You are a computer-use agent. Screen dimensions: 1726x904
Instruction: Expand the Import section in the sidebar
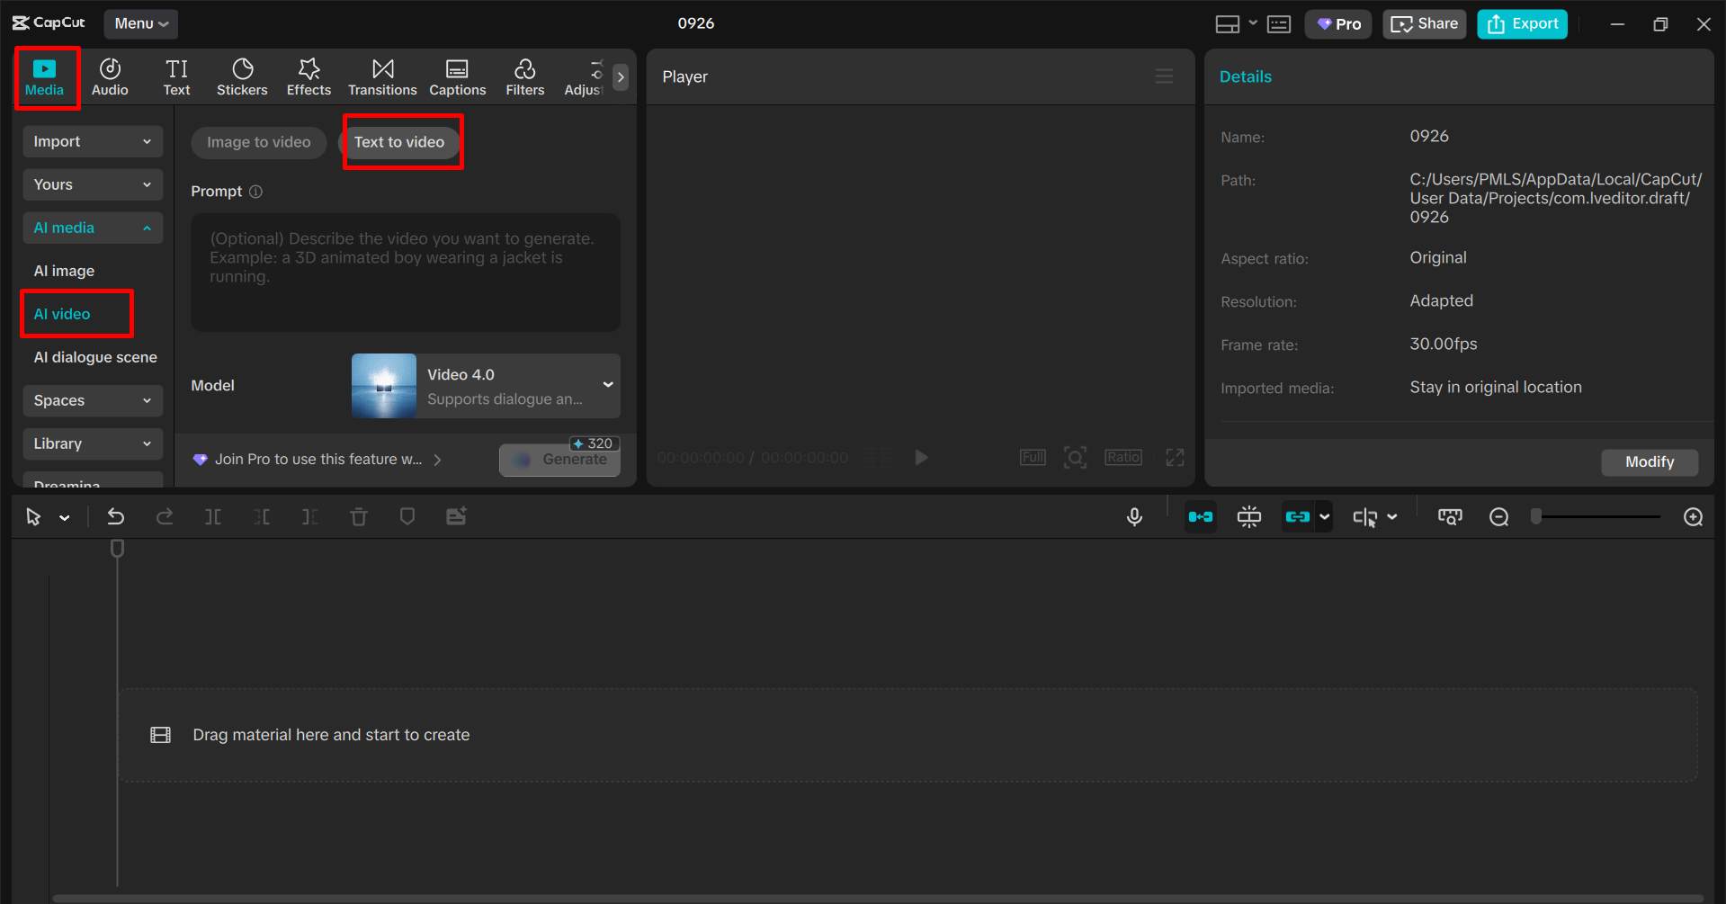[92, 141]
